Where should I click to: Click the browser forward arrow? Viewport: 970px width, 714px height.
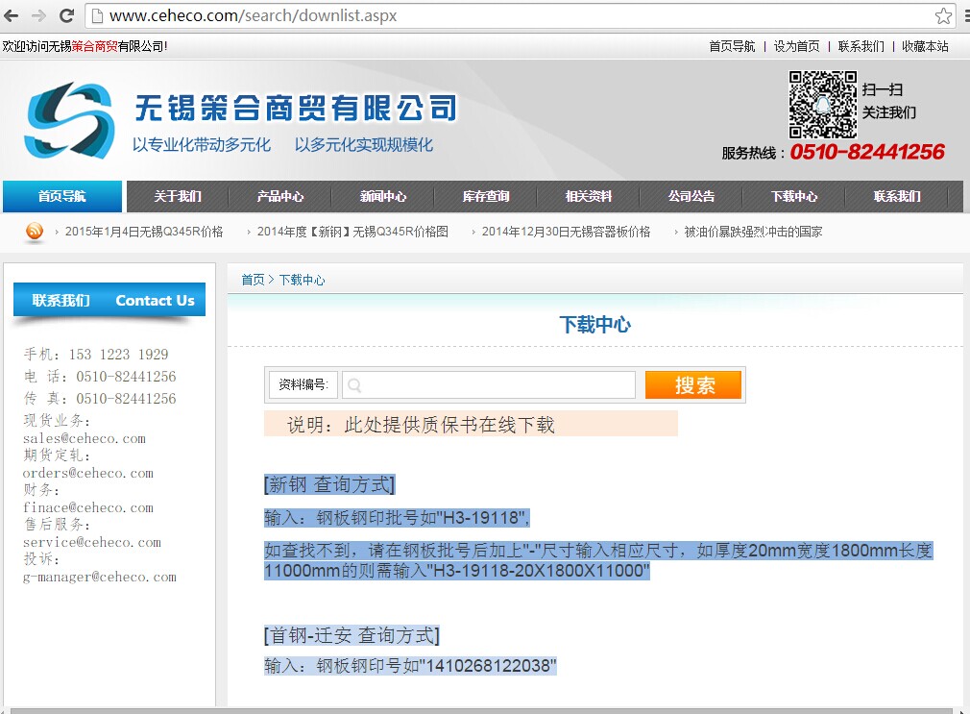(x=38, y=15)
